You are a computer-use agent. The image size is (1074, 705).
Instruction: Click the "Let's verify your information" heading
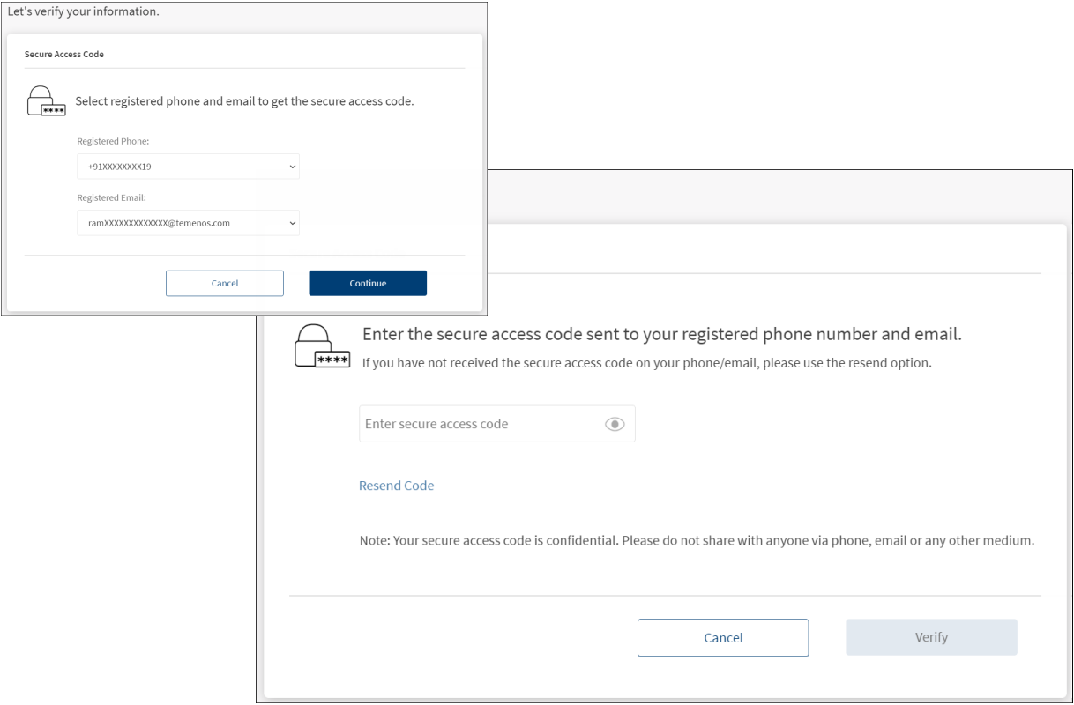pyautogui.click(x=83, y=12)
